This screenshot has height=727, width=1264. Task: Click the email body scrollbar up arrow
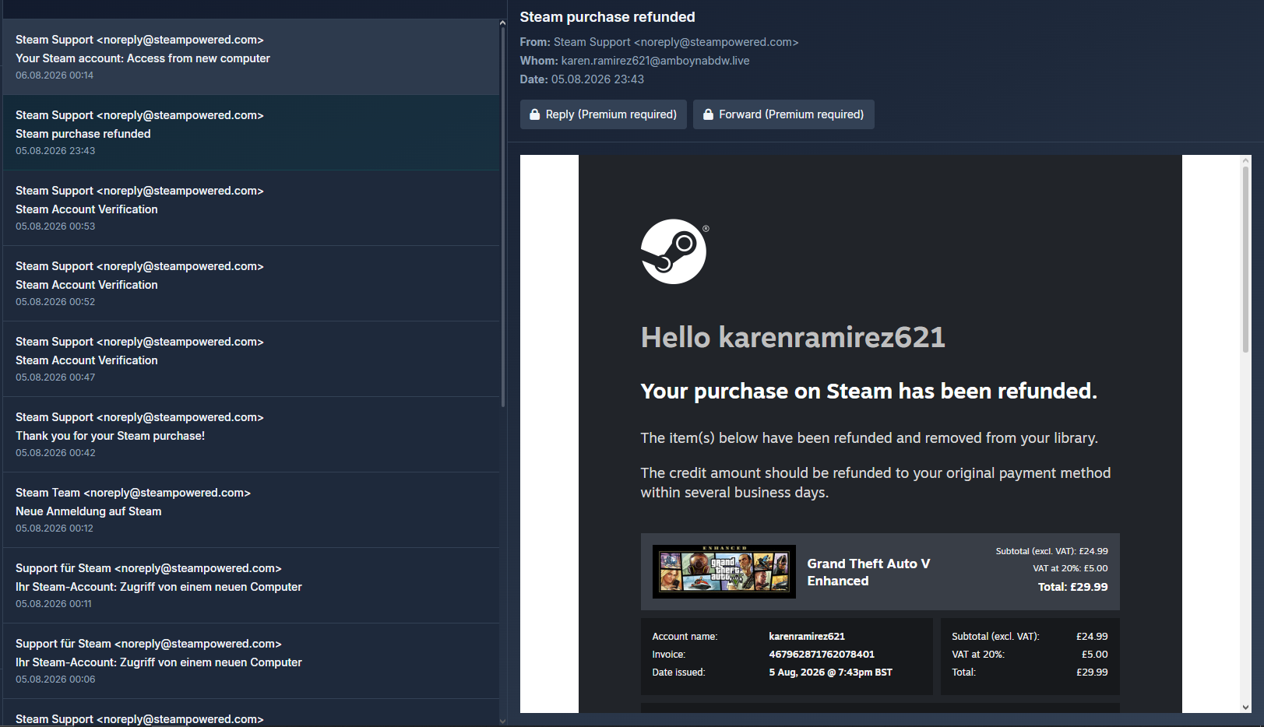coord(1246,161)
